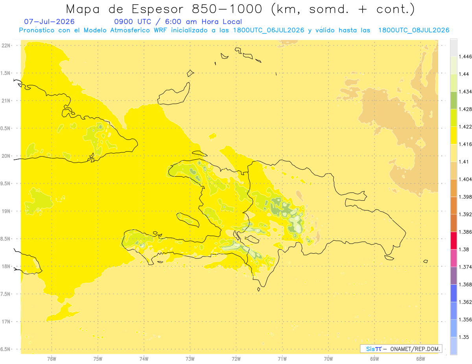Image resolution: width=472 pixels, height=364 pixels.
Task: Select the date label "07-Jul-2026"
Action: click(49, 22)
